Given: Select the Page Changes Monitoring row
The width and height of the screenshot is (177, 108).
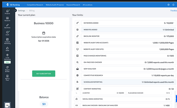Looking at the screenshot, I should (129, 56).
